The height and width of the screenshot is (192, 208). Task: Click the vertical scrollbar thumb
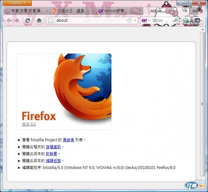pos(202,104)
